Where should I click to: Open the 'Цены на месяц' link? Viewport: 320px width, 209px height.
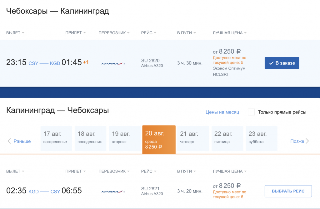(x=222, y=112)
